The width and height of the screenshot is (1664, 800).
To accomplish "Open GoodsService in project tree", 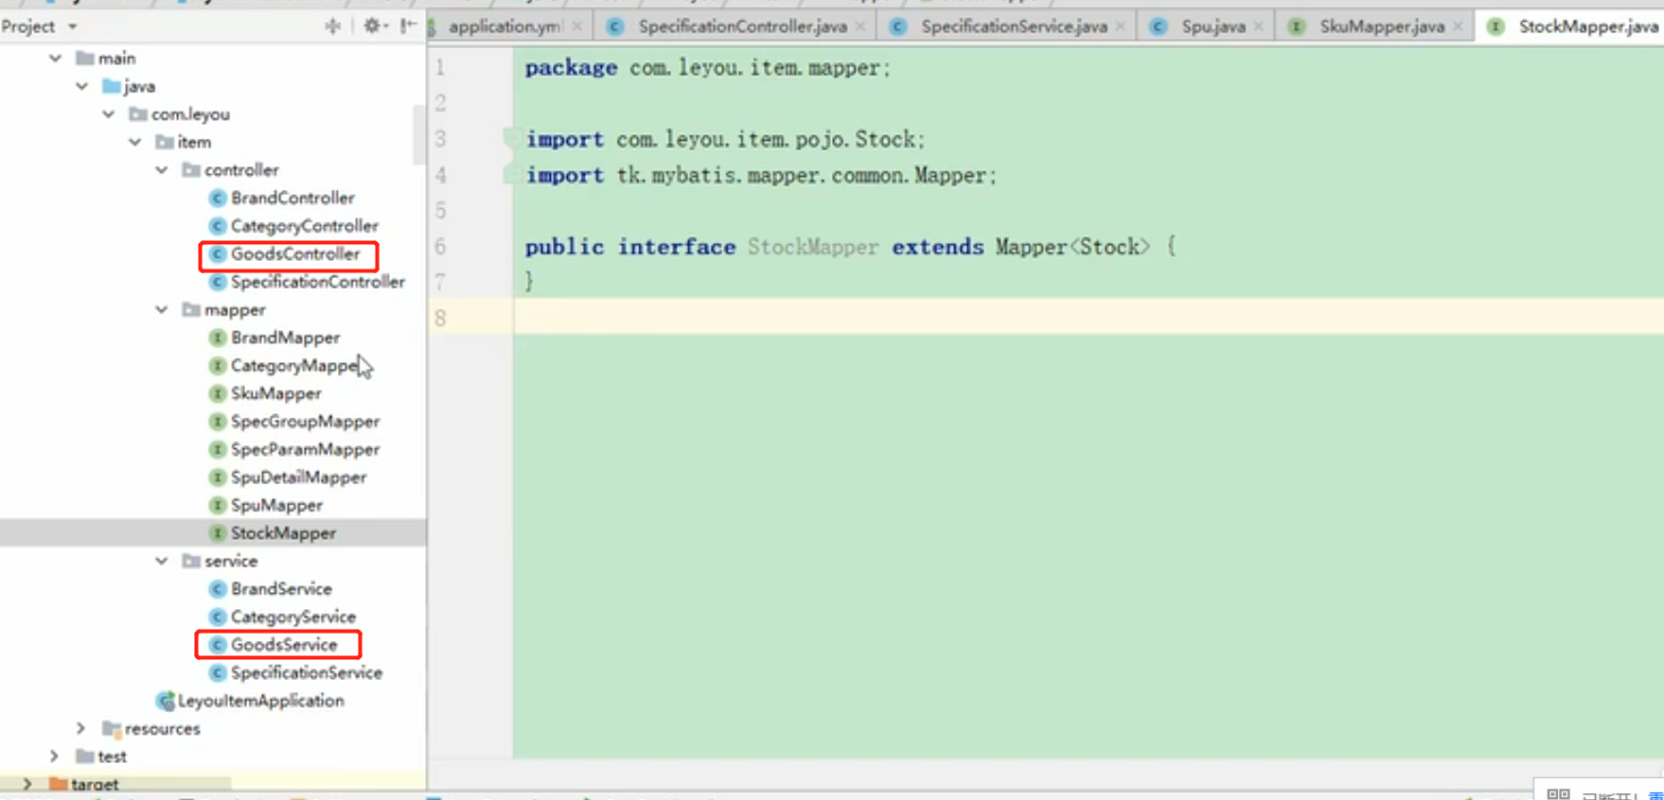I will 284,645.
